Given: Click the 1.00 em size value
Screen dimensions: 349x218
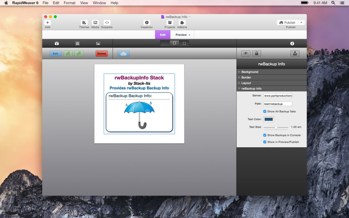Looking at the screenshot, I should pos(296,127).
